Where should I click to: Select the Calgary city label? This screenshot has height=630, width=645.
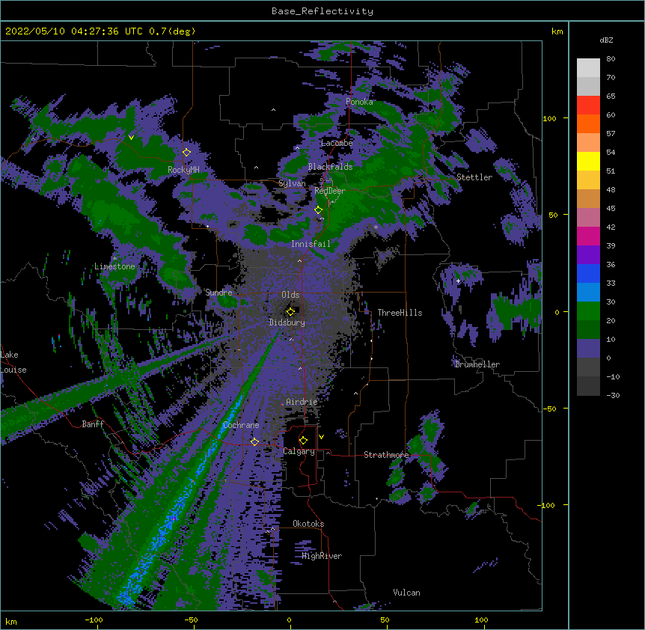point(299,451)
